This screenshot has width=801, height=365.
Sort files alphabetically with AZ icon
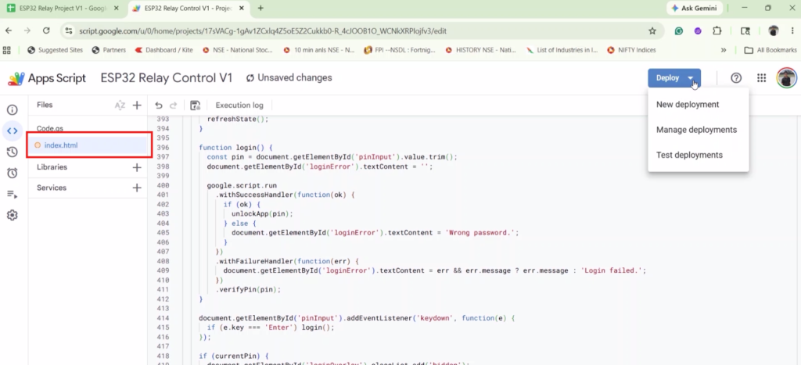[x=120, y=106]
